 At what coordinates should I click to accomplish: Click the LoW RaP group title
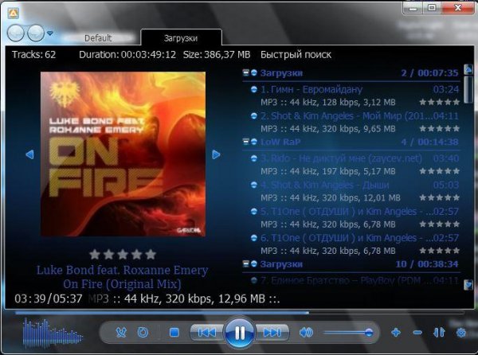click(280, 142)
